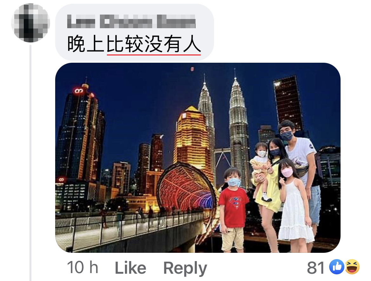Click Reply under the comment
The height and width of the screenshot is (281, 371).
185,268
